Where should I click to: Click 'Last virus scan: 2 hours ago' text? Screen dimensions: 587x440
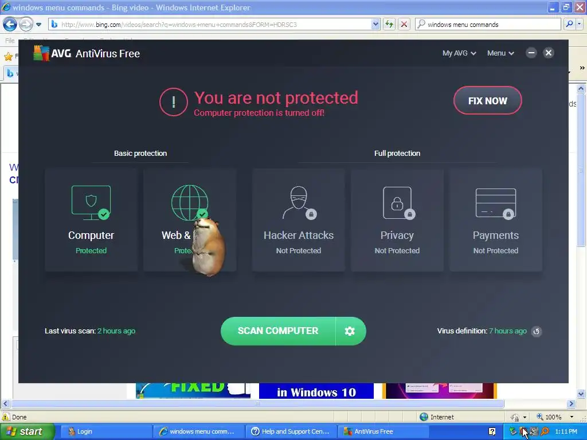90,331
